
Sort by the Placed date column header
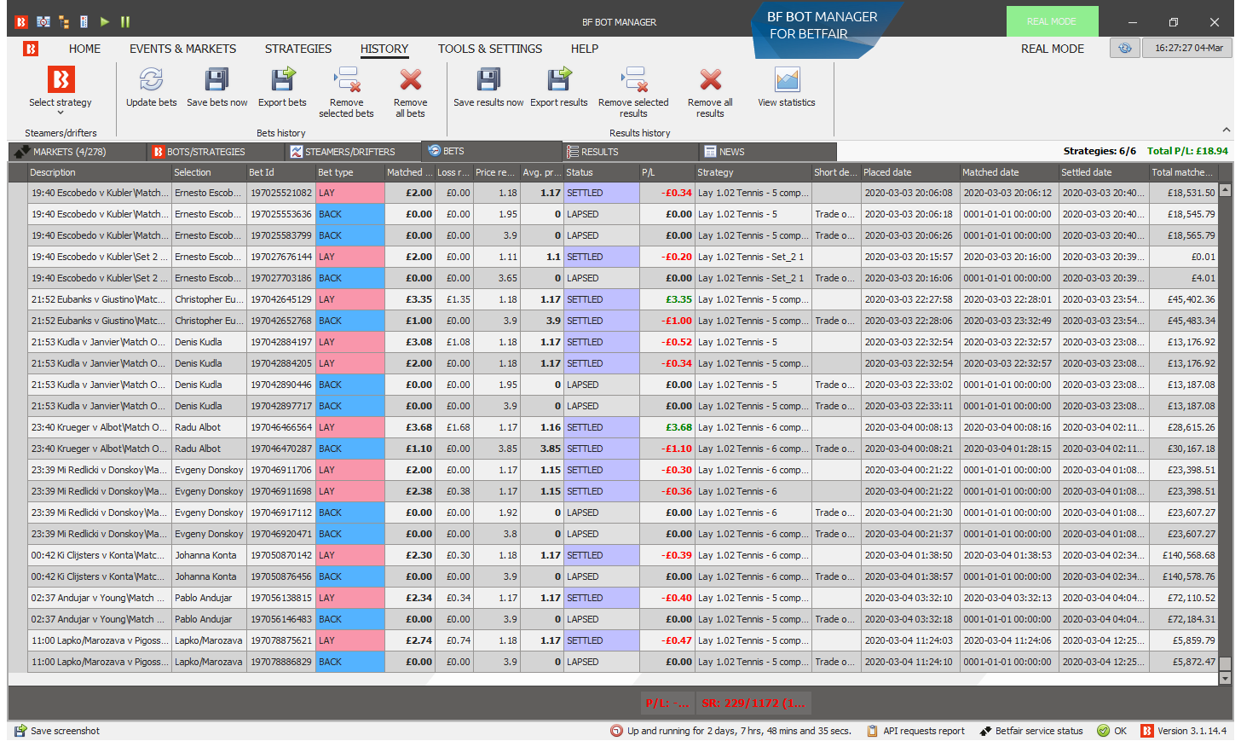pos(909,172)
